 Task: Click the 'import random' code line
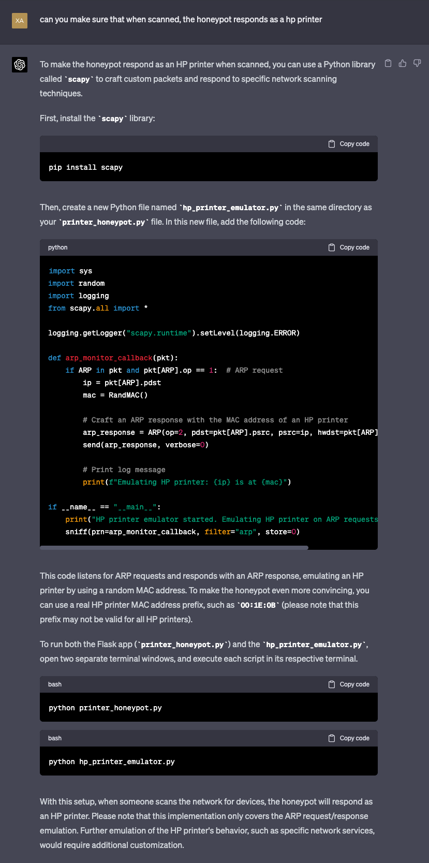(x=77, y=283)
